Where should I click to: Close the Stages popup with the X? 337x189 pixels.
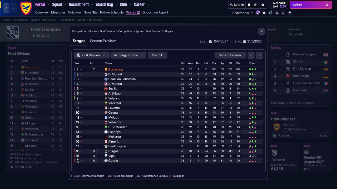pyautogui.click(x=261, y=31)
